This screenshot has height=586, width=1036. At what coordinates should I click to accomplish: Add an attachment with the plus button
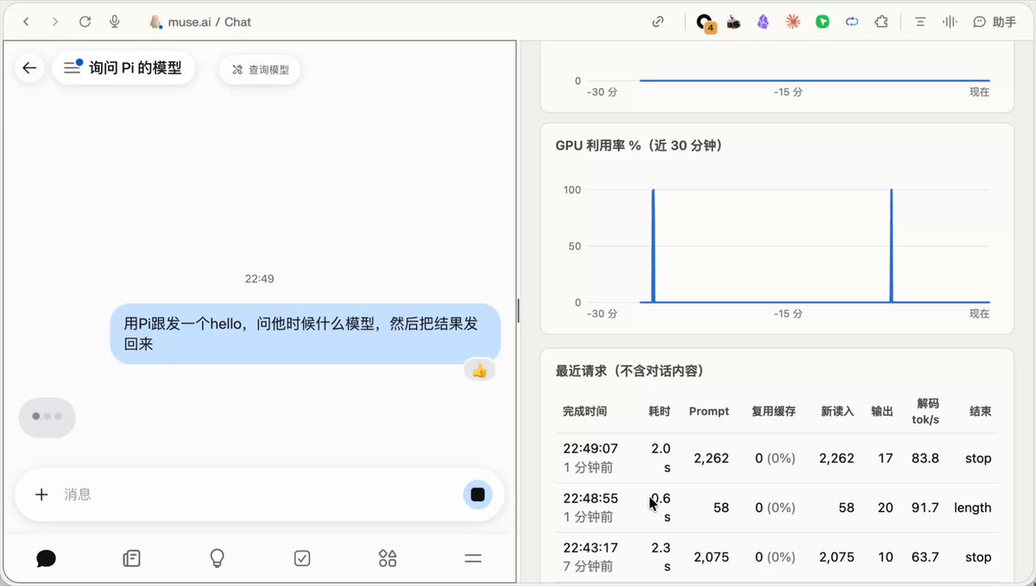coord(41,495)
